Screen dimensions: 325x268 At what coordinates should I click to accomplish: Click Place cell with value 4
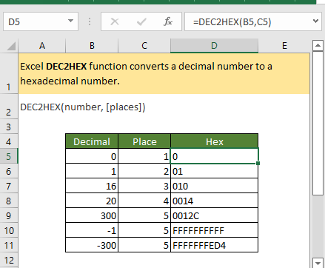coord(144,201)
